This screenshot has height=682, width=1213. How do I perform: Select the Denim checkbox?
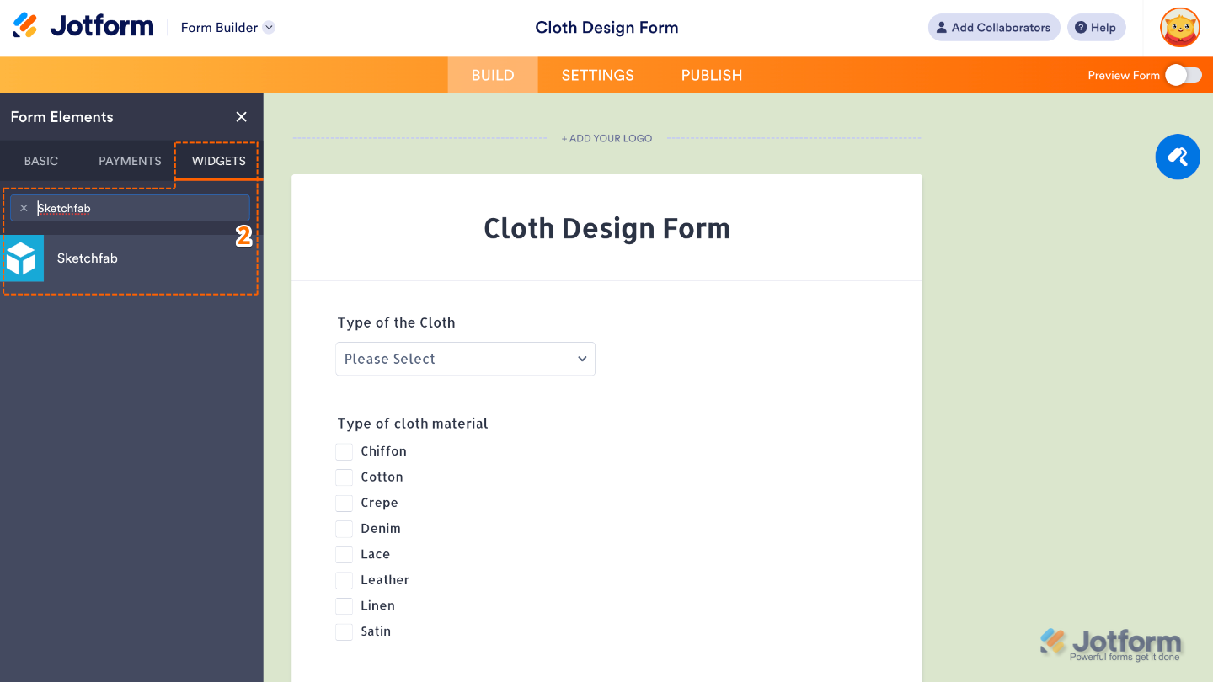(344, 528)
